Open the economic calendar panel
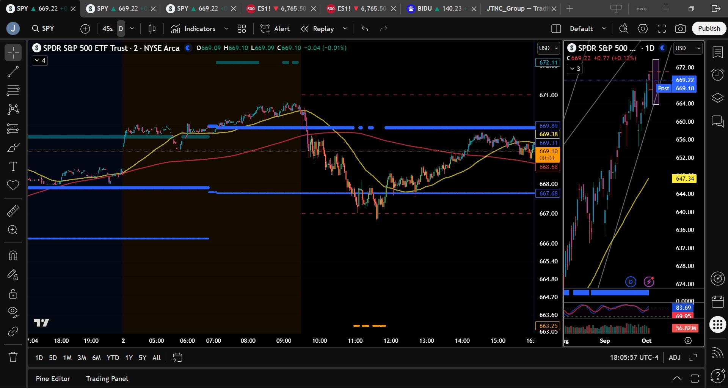728x389 pixels. pos(718,302)
